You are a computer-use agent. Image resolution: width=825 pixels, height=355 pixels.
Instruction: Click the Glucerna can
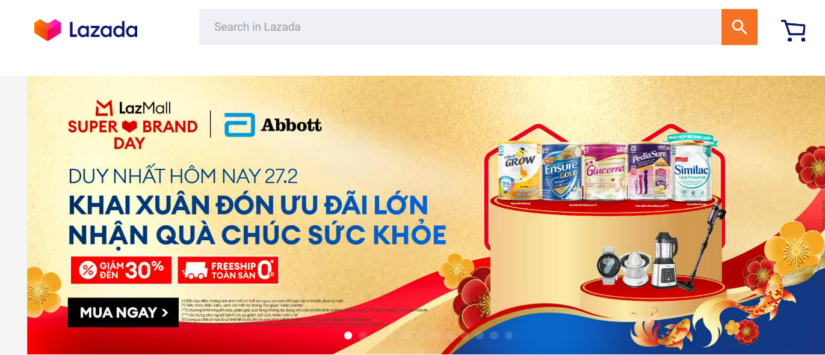[604, 172]
